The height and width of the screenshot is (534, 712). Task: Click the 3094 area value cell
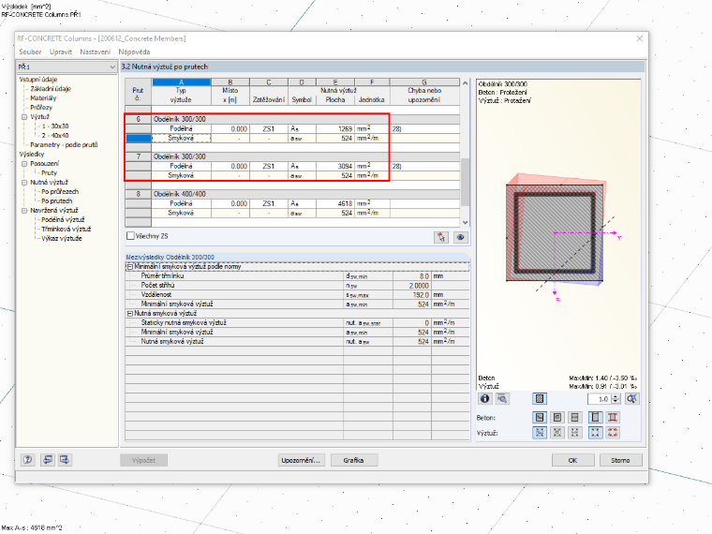[335, 166]
